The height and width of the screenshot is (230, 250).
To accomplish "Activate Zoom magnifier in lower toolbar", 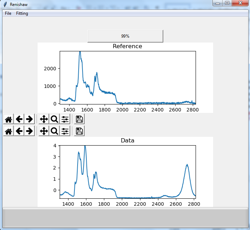I will (x=54, y=131).
